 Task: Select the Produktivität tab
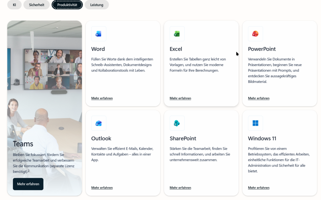tap(67, 5)
